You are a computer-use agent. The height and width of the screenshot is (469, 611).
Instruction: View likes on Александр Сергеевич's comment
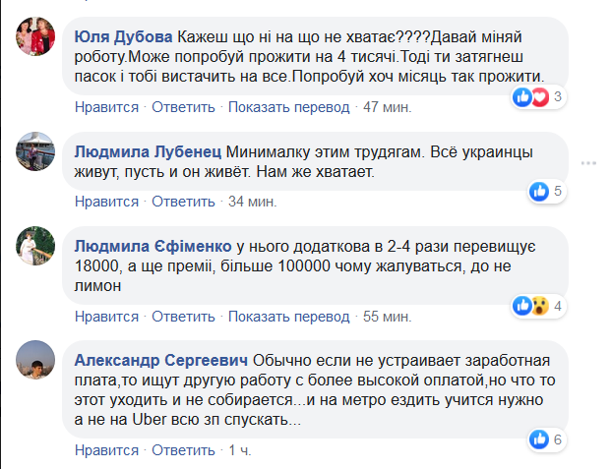click(x=545, y=440)
